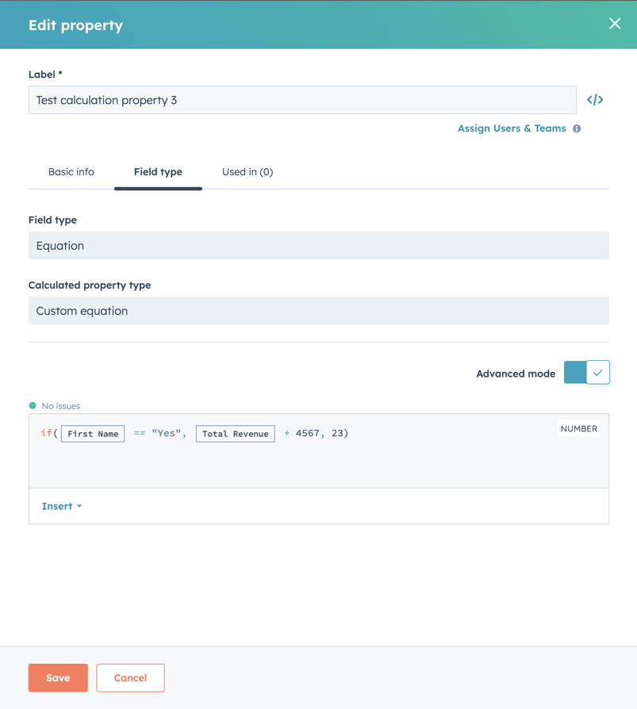Click the green No issues status dot
Screen dimensions: 637x709
33,405
